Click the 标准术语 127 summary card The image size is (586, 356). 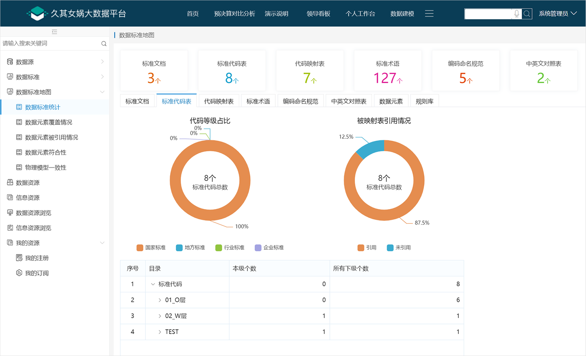pyautogui.click(x=388, y=71)
